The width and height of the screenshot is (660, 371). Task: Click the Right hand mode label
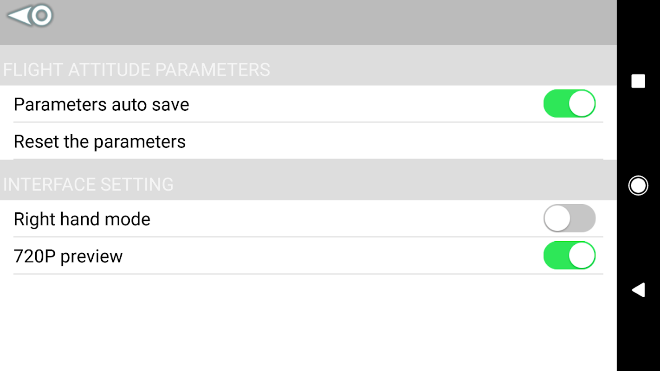(x=82, y=219)
